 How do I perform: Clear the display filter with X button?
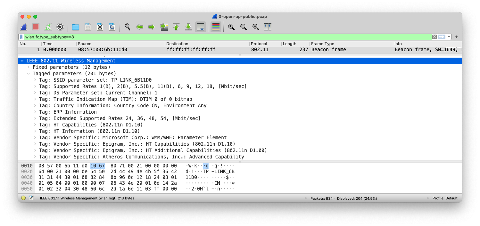click(434, 37)
